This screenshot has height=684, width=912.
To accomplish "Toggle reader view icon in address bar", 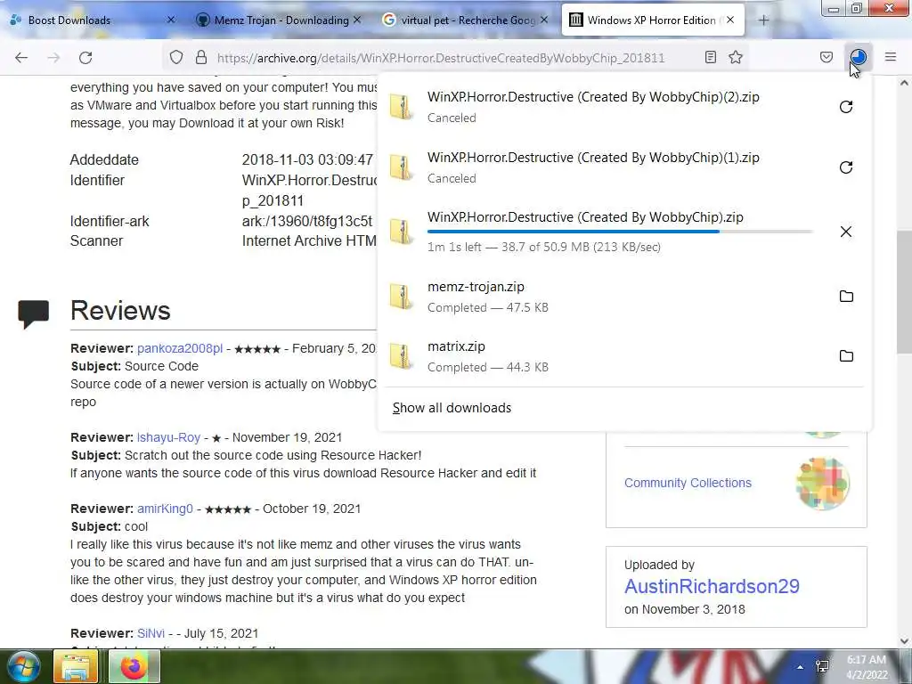I will (x=710, y=57).
